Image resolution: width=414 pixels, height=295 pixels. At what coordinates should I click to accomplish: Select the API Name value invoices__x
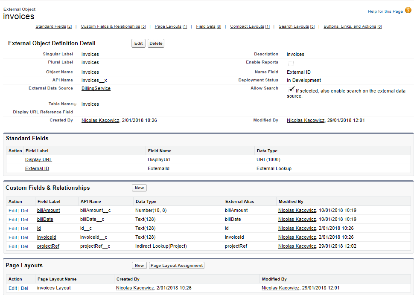(94, 80)
